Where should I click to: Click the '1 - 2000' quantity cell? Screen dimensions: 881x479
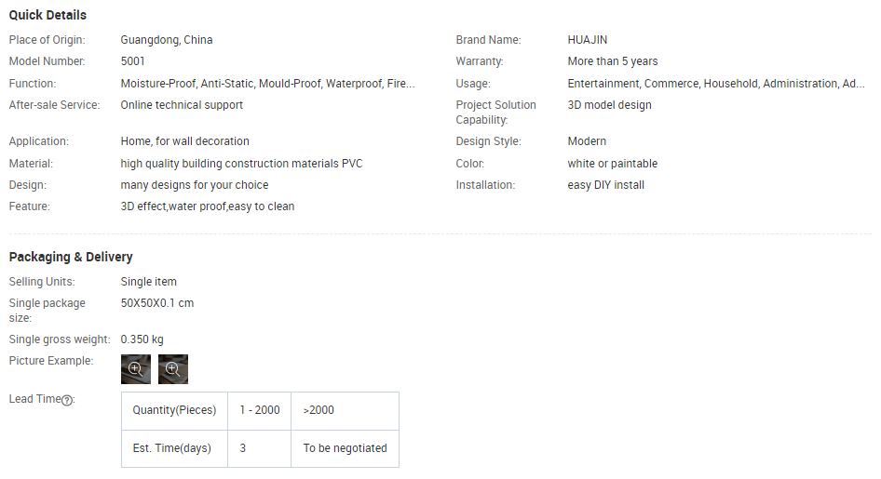tap(259, 410)
